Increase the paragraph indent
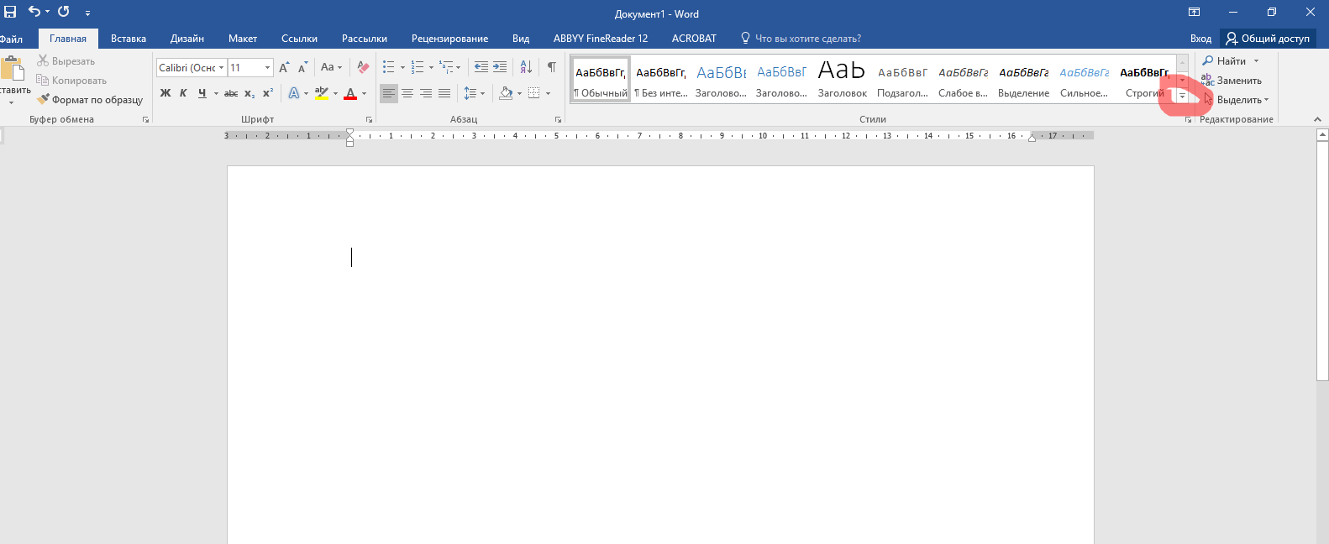Screen dimensions: 1329x544 point(500,67)
